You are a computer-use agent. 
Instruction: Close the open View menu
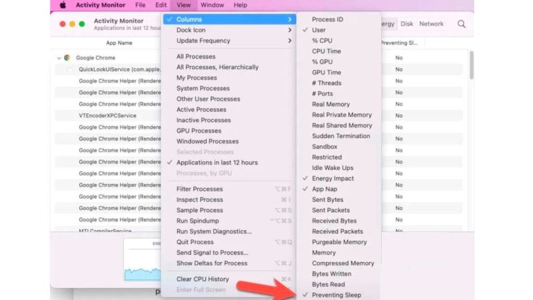point(184,5)
